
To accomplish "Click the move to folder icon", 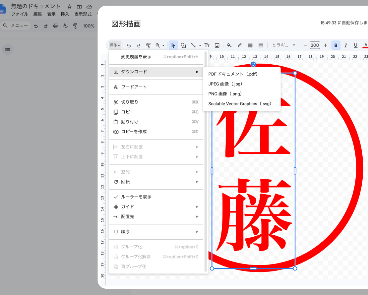I will click(x=79, y=7).
